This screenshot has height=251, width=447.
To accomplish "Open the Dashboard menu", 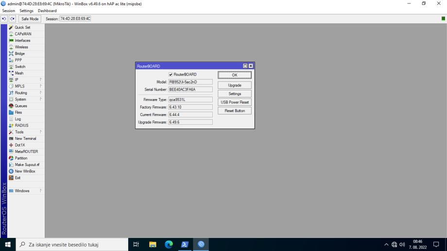I will (x=47, y=11).
